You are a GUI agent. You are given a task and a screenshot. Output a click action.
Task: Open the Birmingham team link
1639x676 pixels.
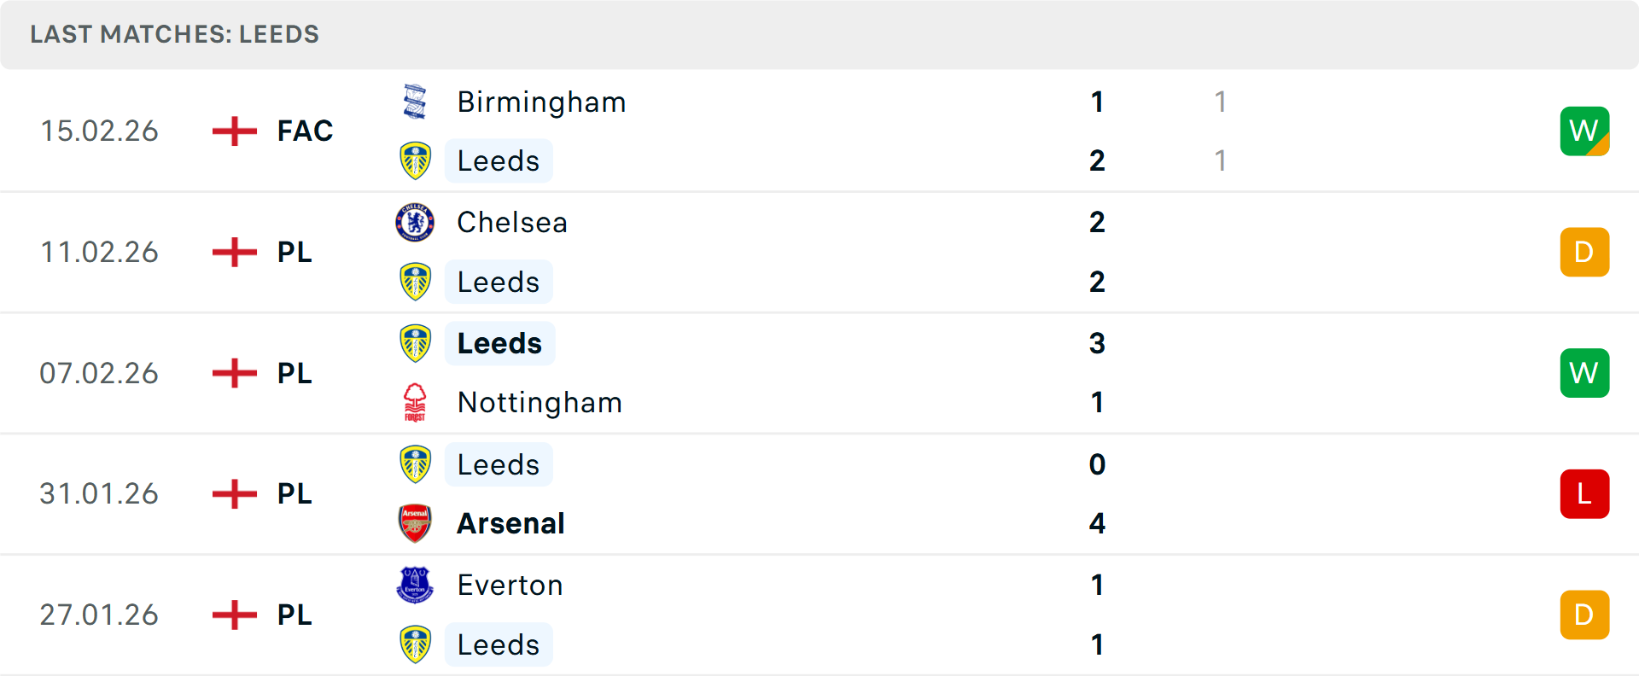click(x=541, y=102)
